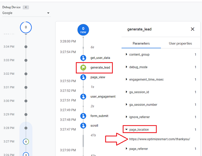The height and width of the screenshot is (156, 202).
Task: Select the 3:34 PM timeline marker
Action: point(26,47)
